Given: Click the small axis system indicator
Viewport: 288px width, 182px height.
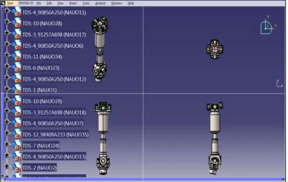Looking at the screenshot, I should pos(279,83).
